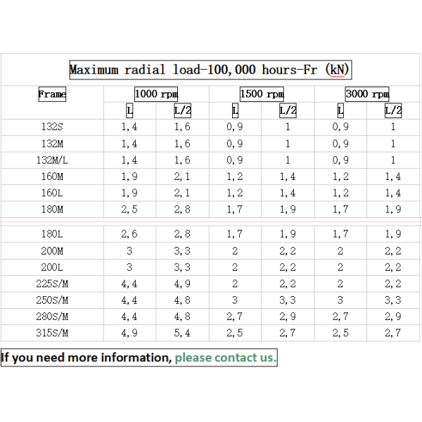Select the 'Maximum radial load-100,000 hours-Fr (kN)' title
This screenshot has height=422, width=422.
(210, 70)
